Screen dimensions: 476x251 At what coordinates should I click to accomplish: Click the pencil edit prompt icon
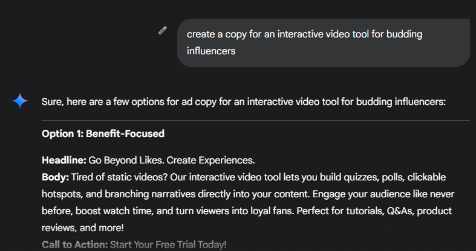tap(163, 30)
